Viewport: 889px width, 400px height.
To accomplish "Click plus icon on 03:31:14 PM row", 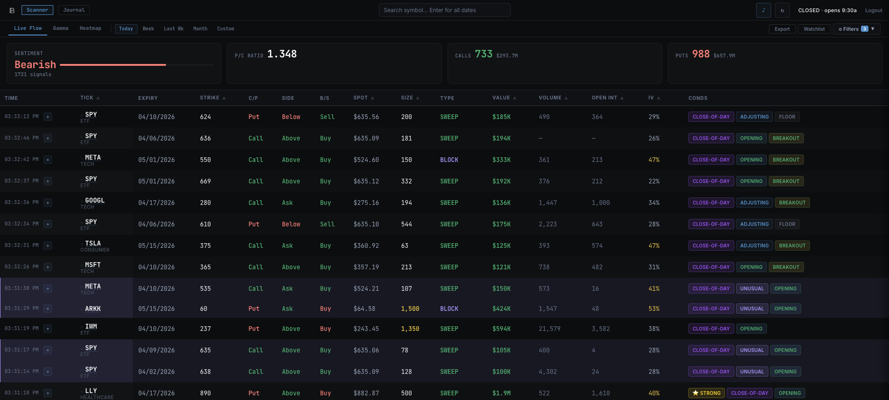I will (x=48, y=372).
